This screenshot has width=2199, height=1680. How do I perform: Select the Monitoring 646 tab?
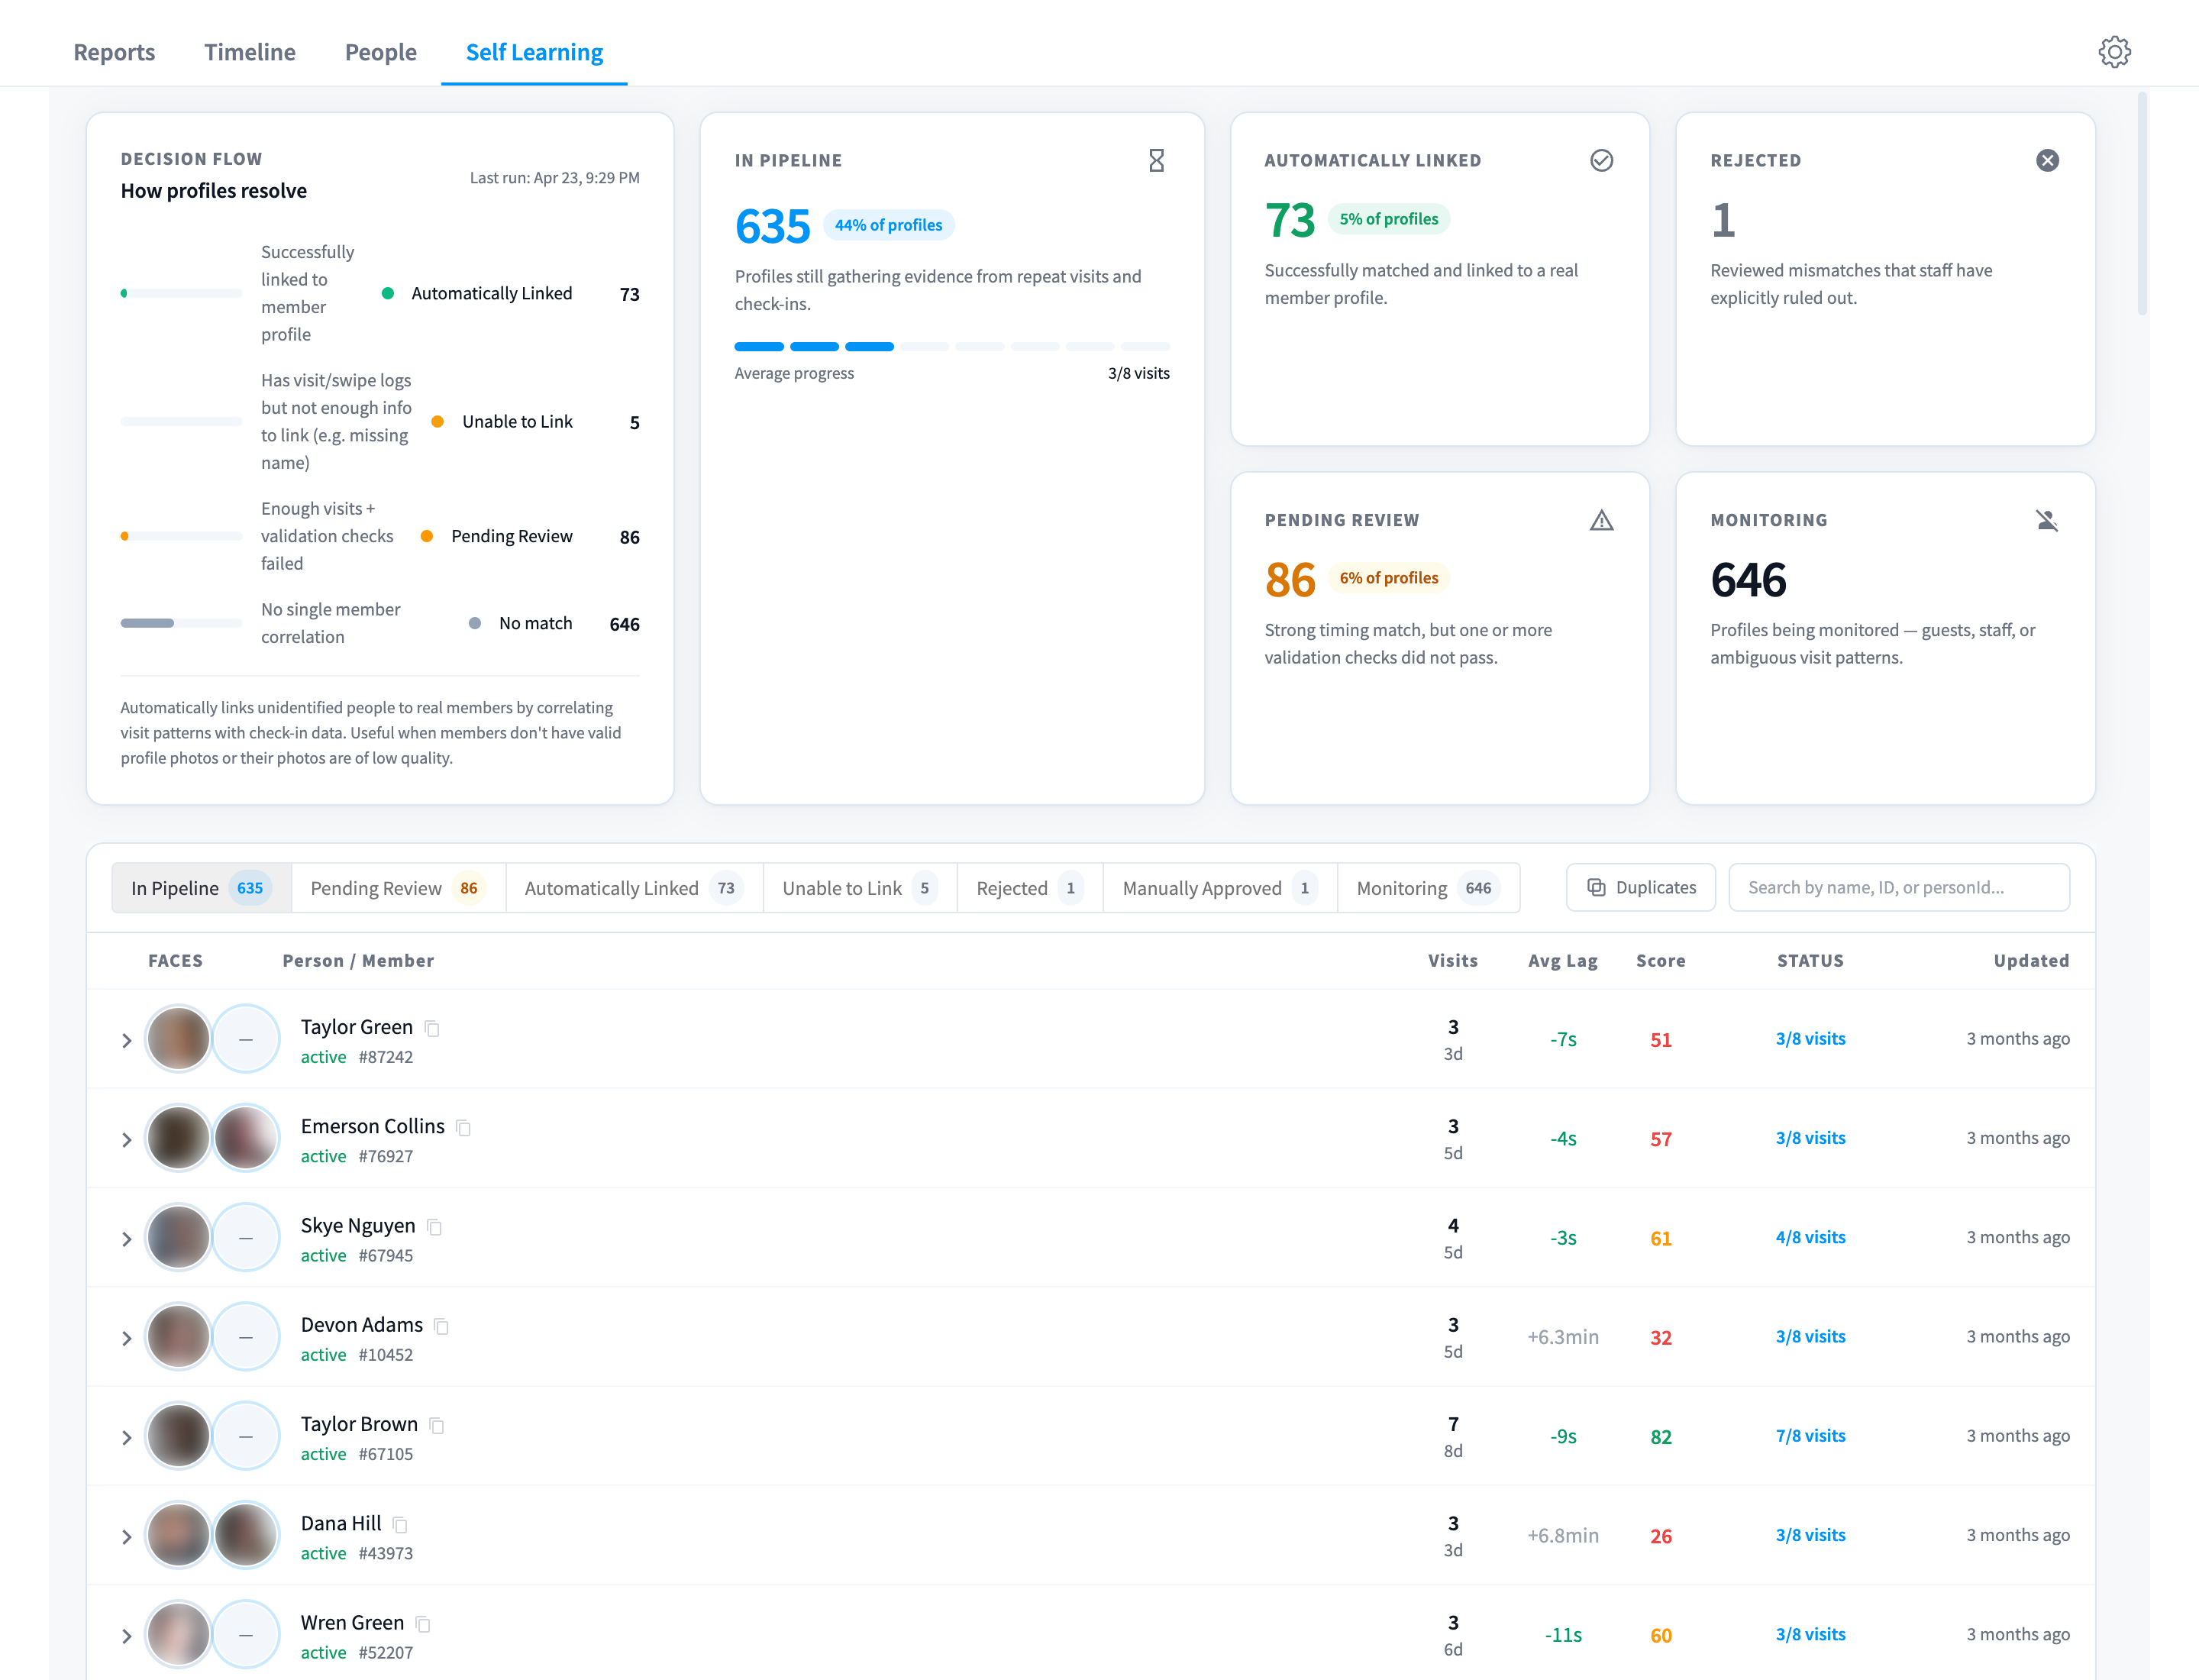click(x=1428, y=887)
